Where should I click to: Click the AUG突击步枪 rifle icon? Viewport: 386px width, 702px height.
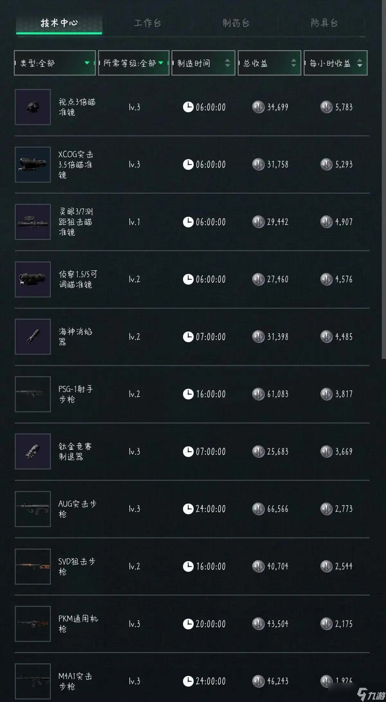point(33,509)
